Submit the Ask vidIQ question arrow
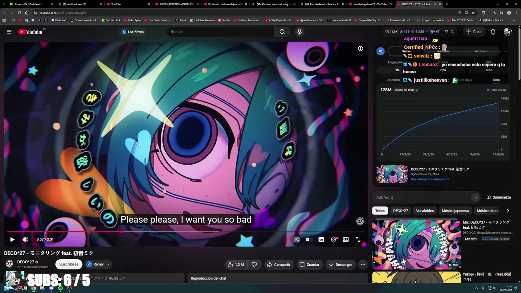The image size is (521, 293). point(475,197)
